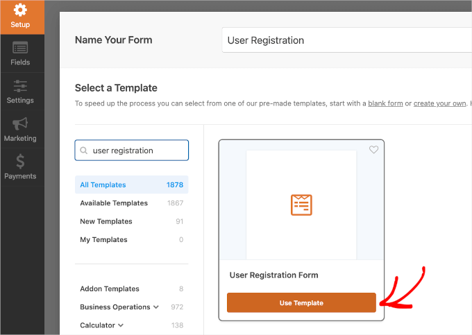Open My Templates category
The height and width of the screenshot is (335, 472).
[x=103, y=239]
